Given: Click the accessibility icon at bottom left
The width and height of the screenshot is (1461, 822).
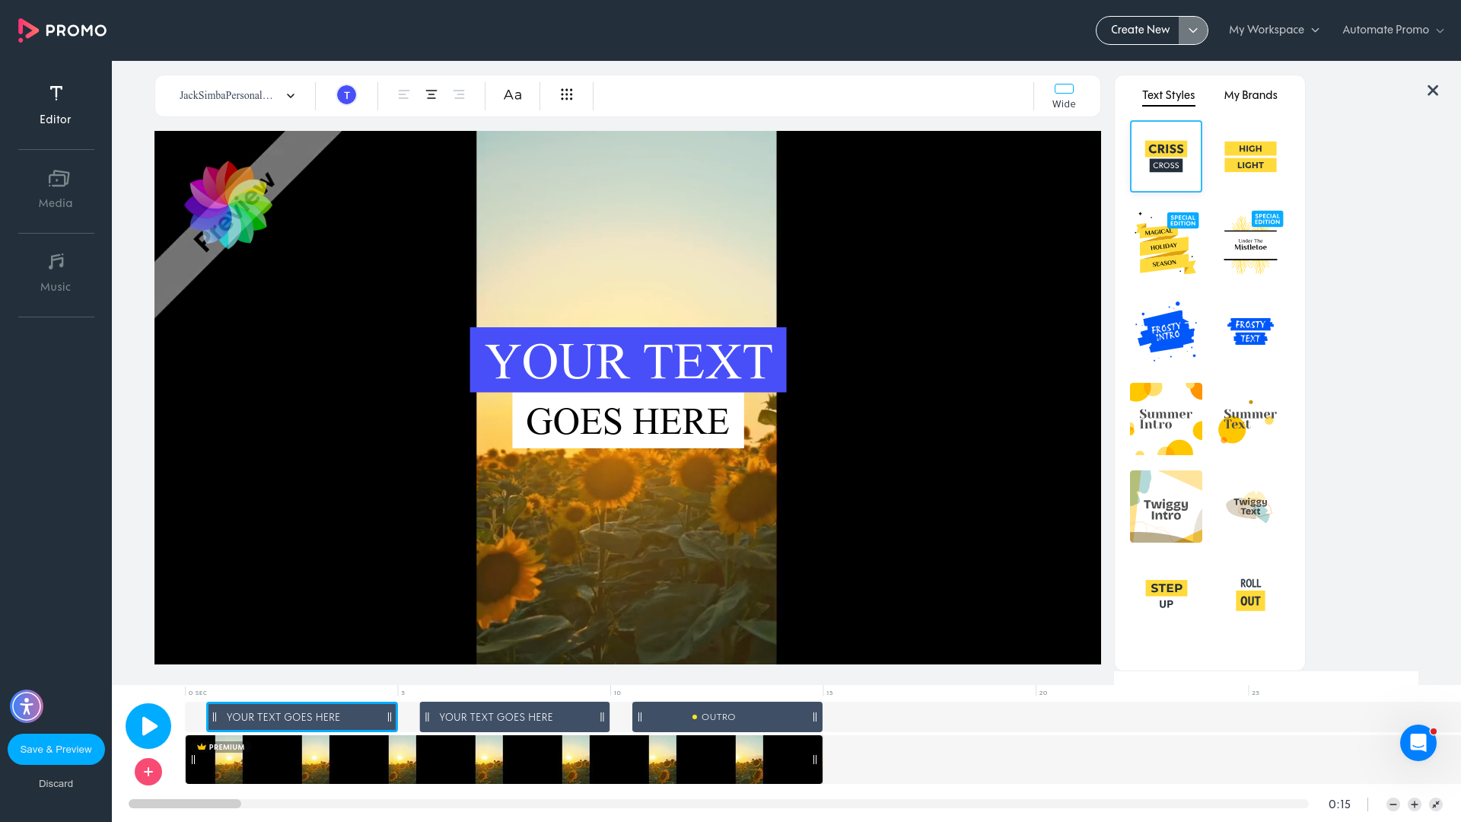Looking at the screenshot, I should (27, 706).
